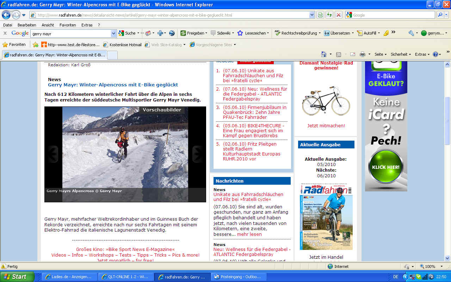
Task: Click the browser Back arrow button
Action: click(6, 15)
